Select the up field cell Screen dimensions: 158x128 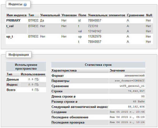tap(80, 36)
